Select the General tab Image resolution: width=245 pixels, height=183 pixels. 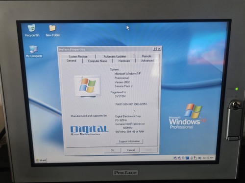pyautogui.click(x=72, y=61)
